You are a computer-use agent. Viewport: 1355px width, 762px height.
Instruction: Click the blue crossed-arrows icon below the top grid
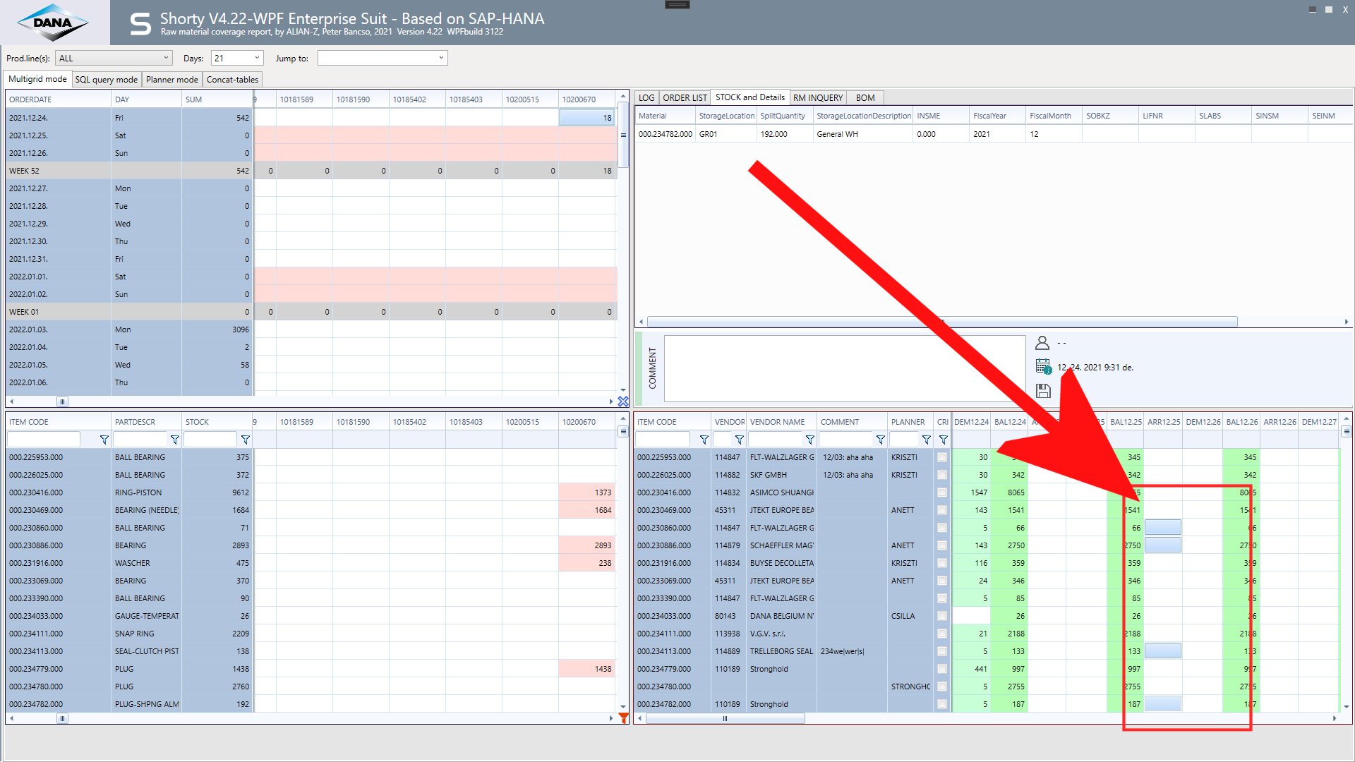[x=623, y=401]
